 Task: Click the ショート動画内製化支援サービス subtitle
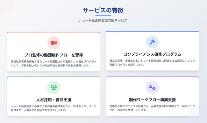[103, 20]
